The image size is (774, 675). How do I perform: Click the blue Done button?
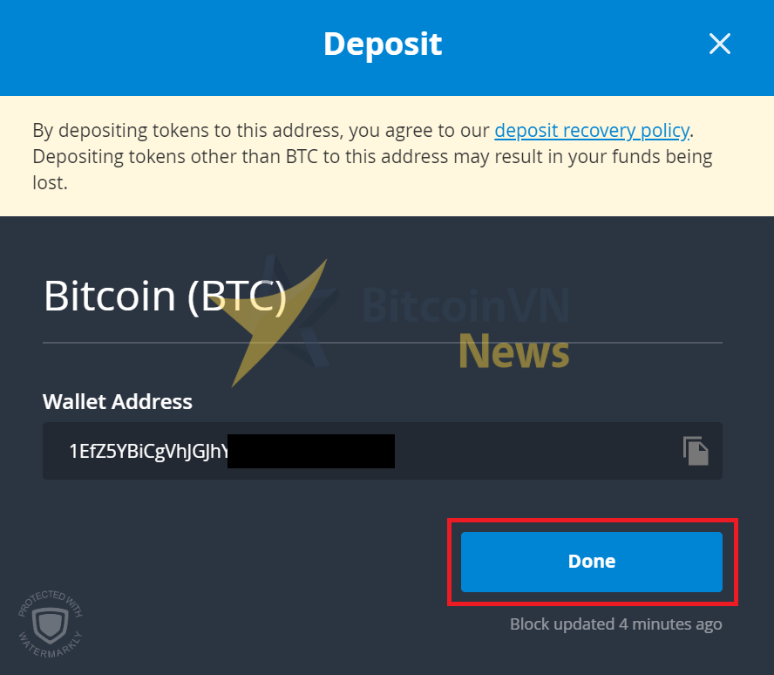coord(591,562)
